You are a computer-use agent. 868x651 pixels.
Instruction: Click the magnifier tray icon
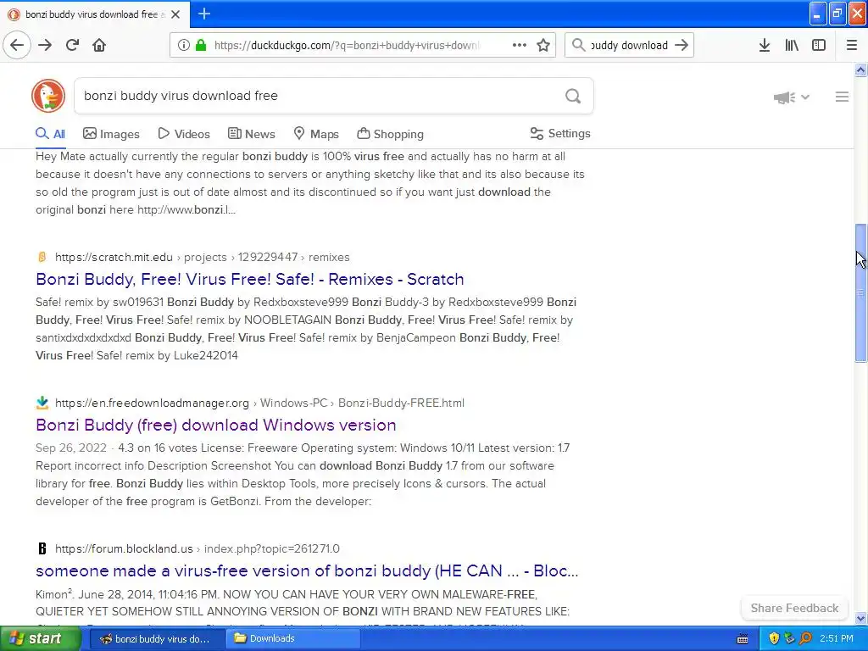coord(805,638)
